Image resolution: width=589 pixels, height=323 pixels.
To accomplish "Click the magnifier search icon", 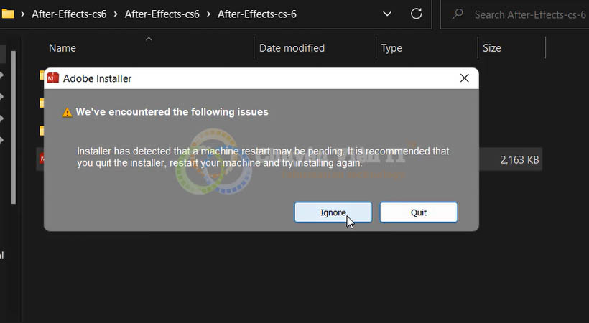I will pos(458,14).
